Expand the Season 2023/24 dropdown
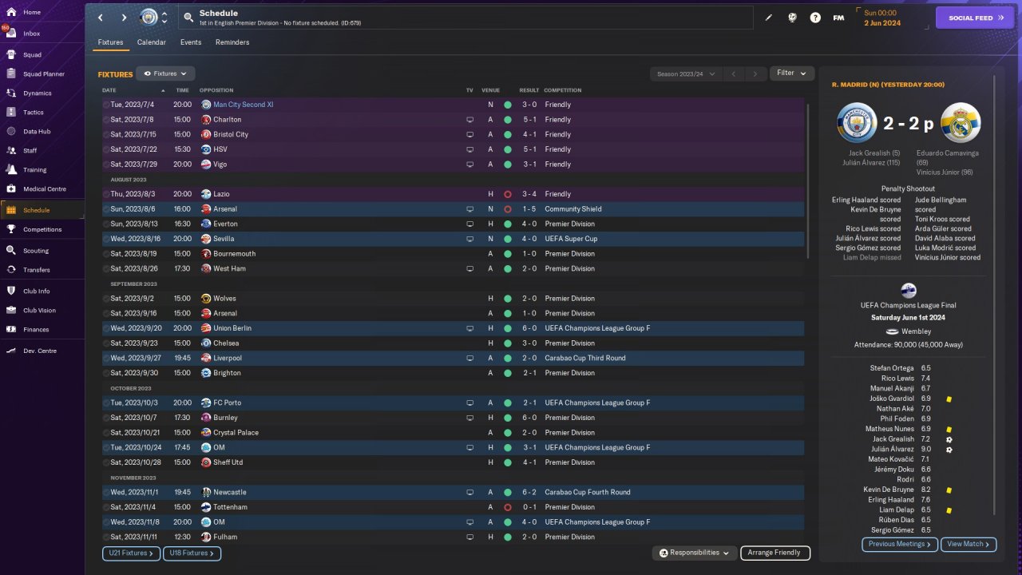 tap(685, 74)
